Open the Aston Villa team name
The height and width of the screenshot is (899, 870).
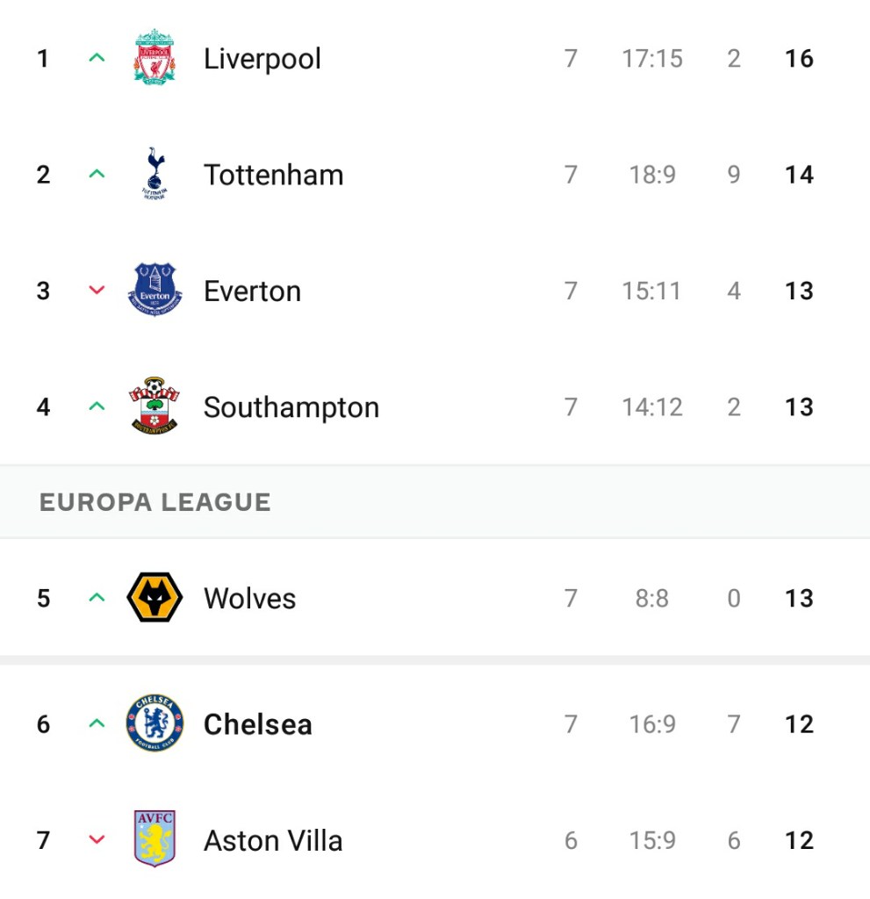click(273, 840)
